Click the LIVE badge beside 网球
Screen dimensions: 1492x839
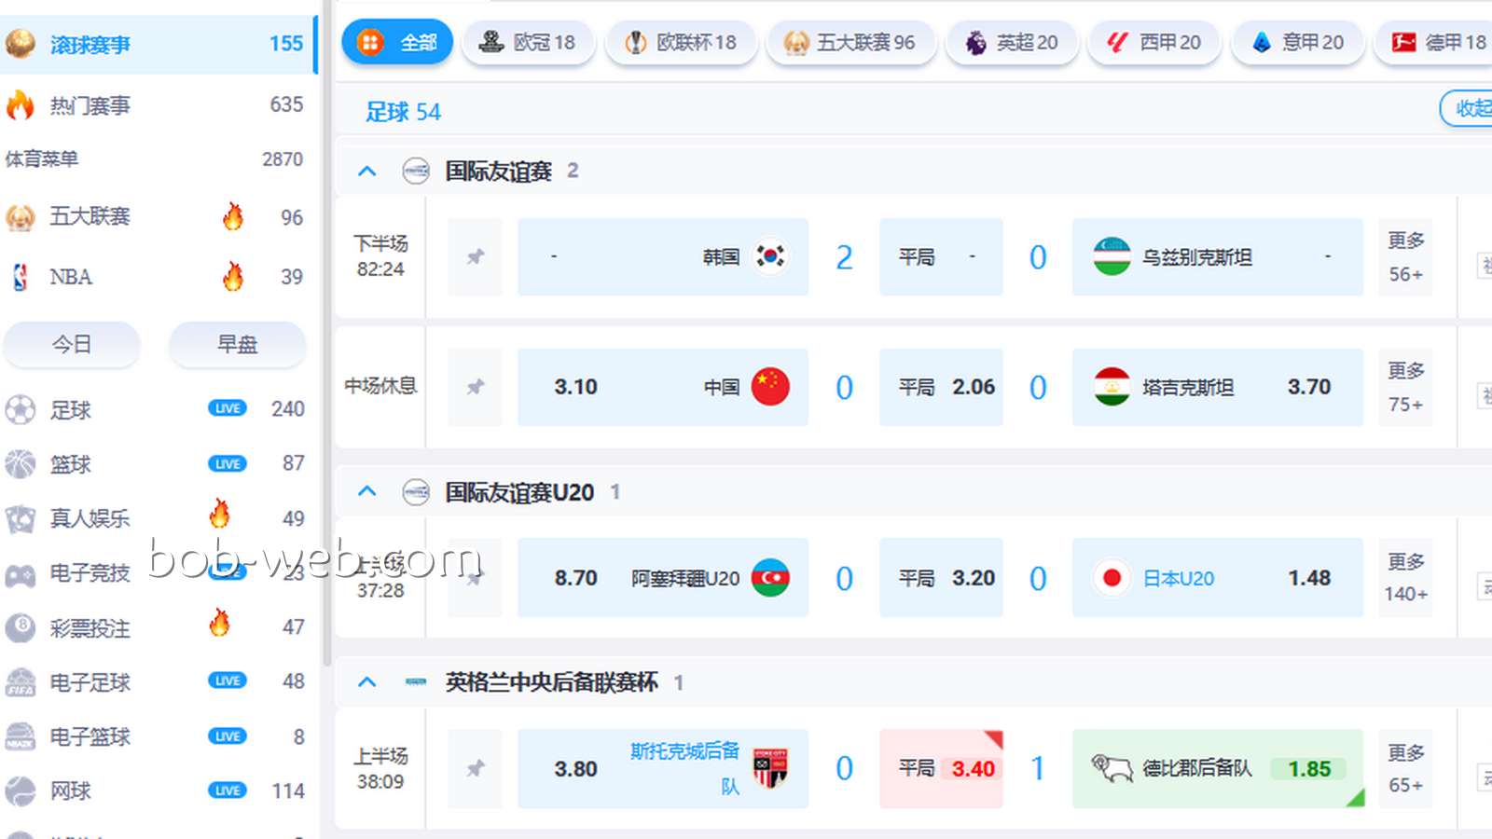228,791
